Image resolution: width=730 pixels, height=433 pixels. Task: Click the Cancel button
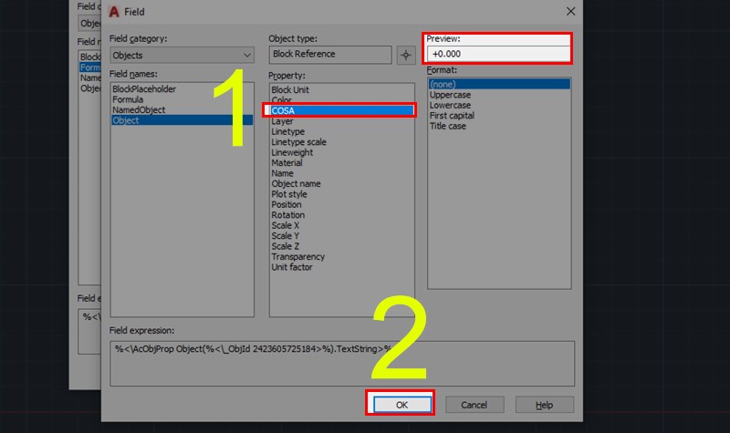(474, 405)
